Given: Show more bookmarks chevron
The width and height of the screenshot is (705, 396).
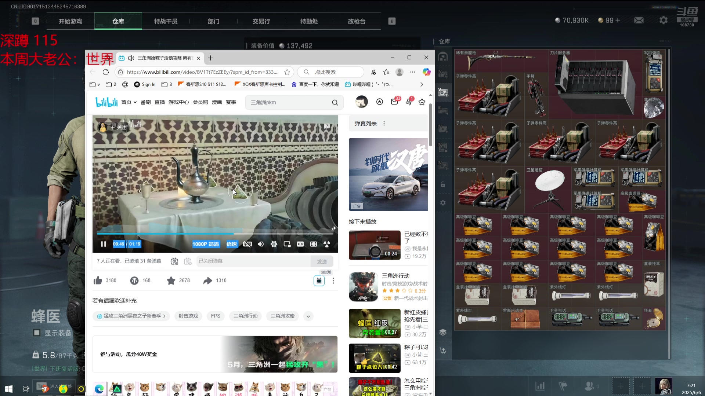Looking at the screenshot, I should click(422, 84).
